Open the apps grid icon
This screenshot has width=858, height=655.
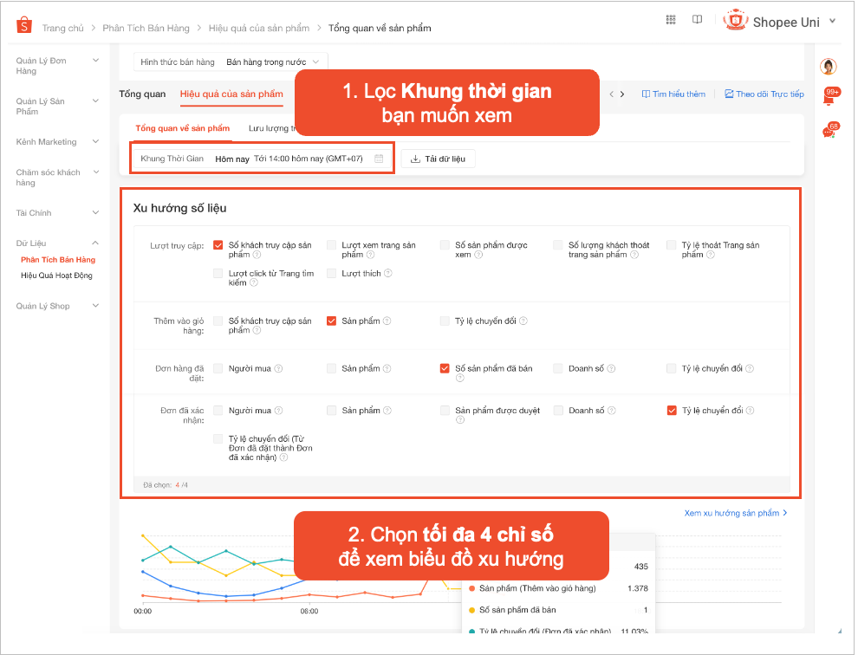(x=671, y=20)
